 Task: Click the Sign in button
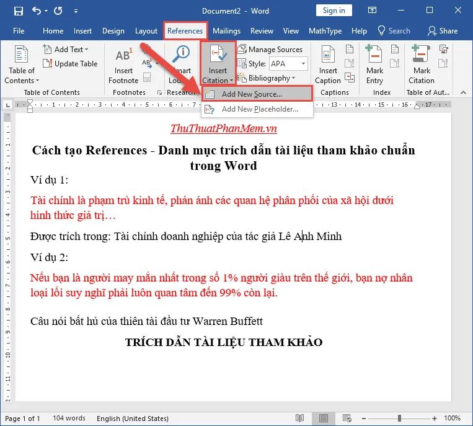(x=334, y=11)
